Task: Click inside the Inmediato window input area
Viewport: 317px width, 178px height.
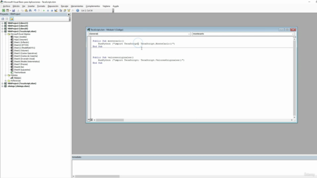Action: click(x=194, y=167)
